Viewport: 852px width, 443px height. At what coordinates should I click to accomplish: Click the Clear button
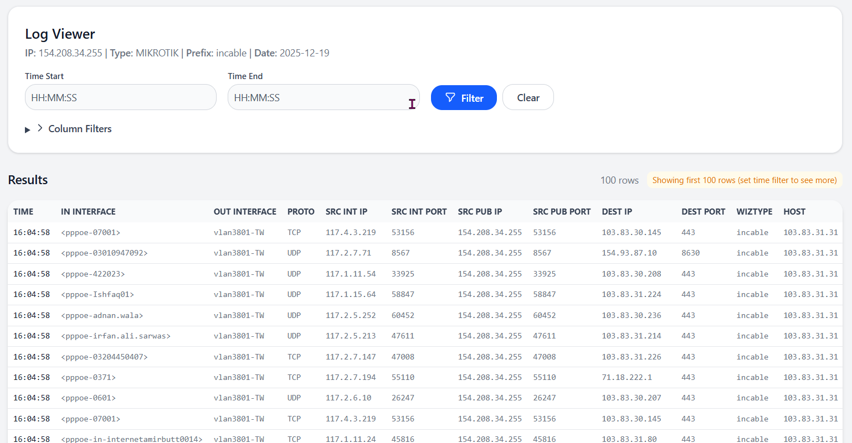pyautogui.click(x=528, y=97)
